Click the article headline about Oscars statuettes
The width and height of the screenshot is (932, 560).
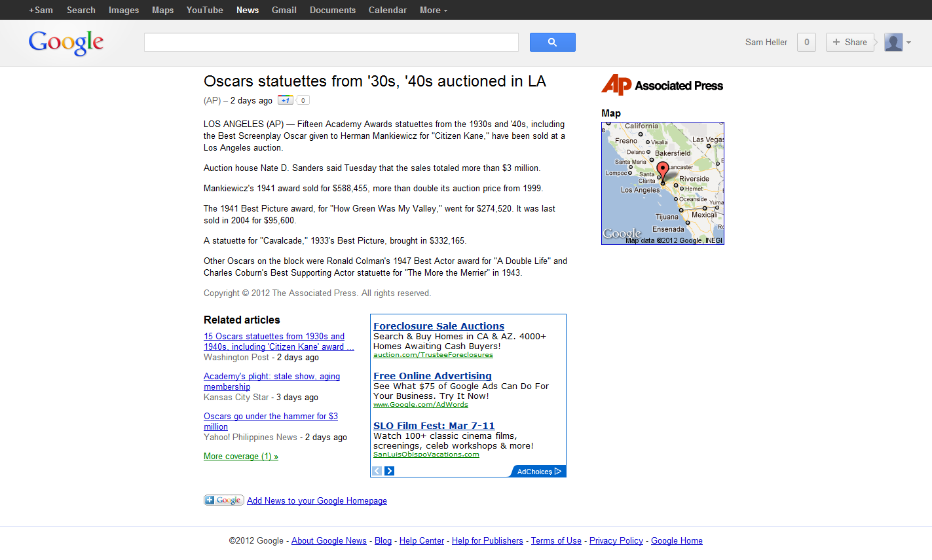click(375, 81)
